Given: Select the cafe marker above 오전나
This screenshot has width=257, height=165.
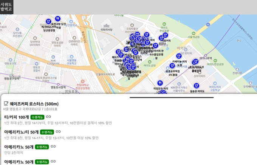Looking at the screenshot, I should click(x=161, y=38).
